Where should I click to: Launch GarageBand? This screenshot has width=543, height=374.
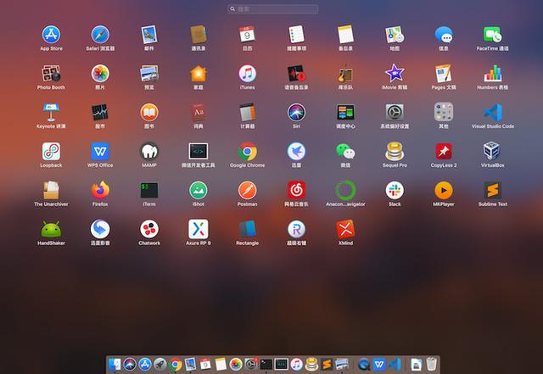345,74
